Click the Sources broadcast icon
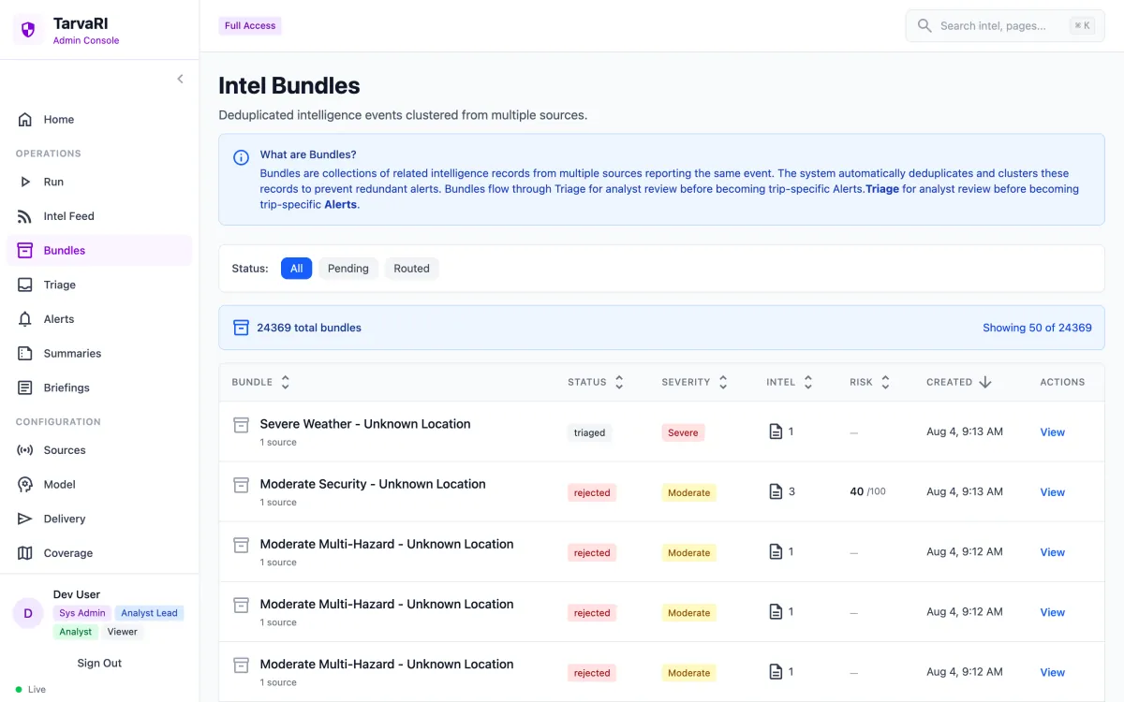This screenshot has width=1124, height=702. (x=25, y=450)
